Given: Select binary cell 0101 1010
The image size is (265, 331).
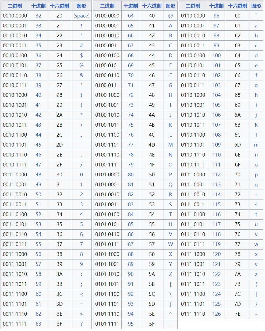Looking at the screenshot, I should 107,274.
